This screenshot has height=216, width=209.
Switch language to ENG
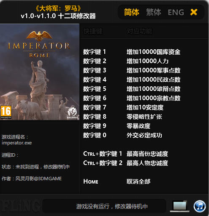click(176, 12)
